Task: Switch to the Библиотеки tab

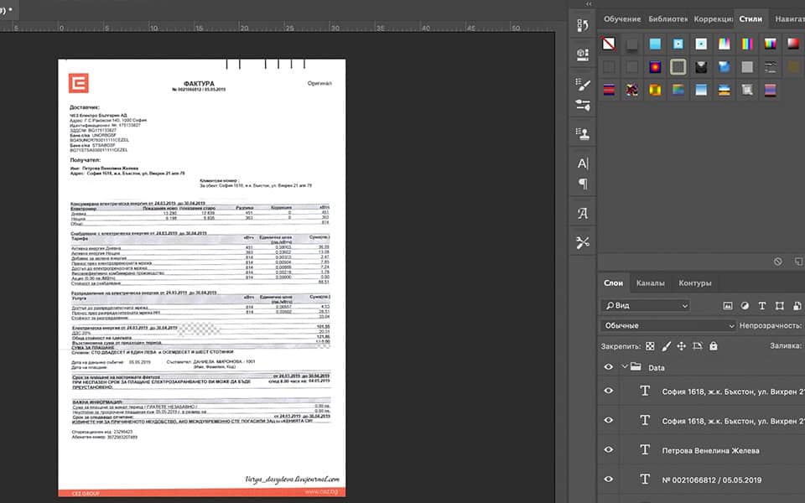Action: (x=668, y=19)
